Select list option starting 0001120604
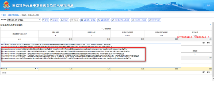 coord(91,54)
